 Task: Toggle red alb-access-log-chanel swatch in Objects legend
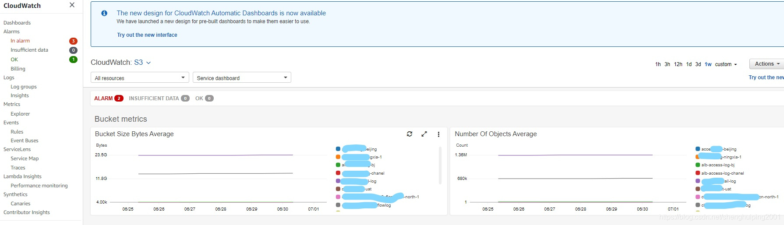click(698, 173)
